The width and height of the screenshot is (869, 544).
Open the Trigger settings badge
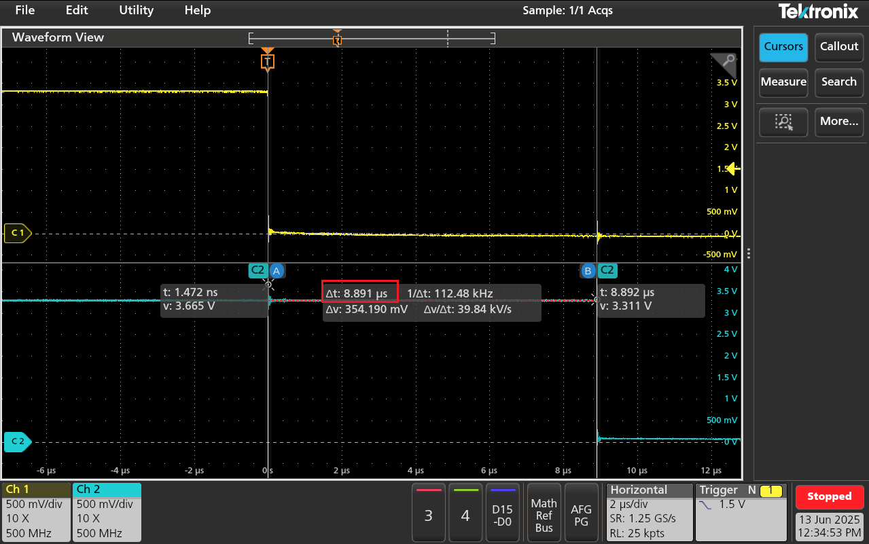coord(741,511)
